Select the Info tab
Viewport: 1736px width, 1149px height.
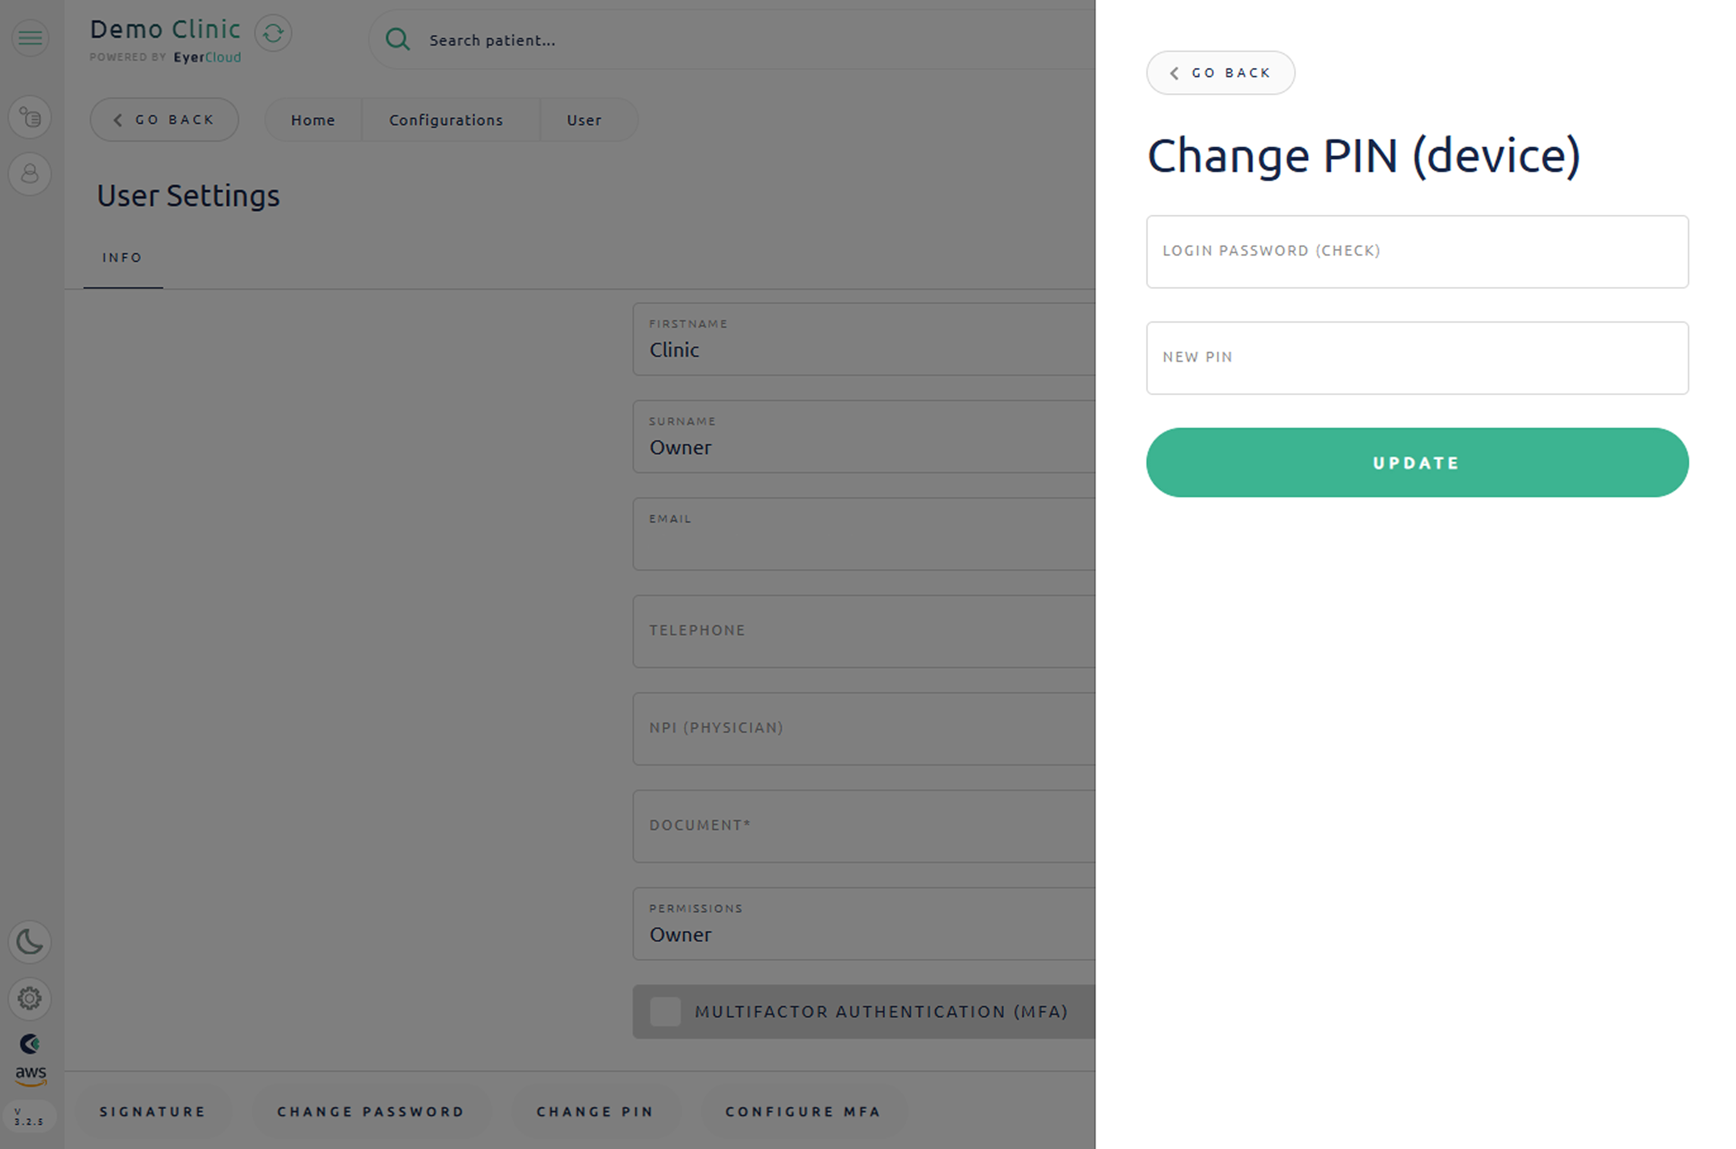click(122, 258)
